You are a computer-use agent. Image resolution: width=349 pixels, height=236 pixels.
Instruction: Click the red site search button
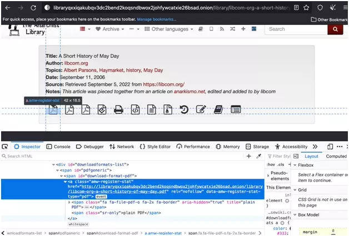[x=335, y=29]
